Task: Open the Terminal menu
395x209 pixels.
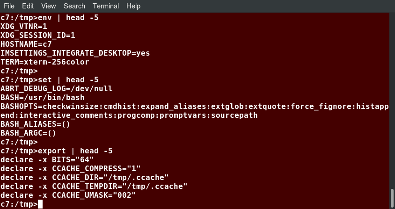Action: pos(106,6)
